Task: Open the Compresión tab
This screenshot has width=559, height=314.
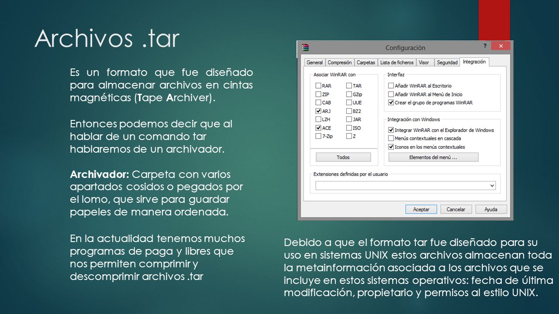Action: tap(339, 62)
